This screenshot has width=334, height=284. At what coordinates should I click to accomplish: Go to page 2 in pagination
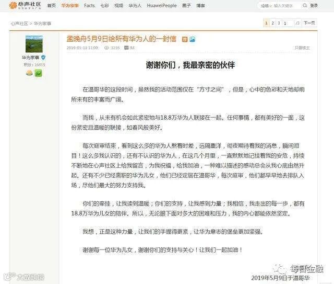coord(272,23)
